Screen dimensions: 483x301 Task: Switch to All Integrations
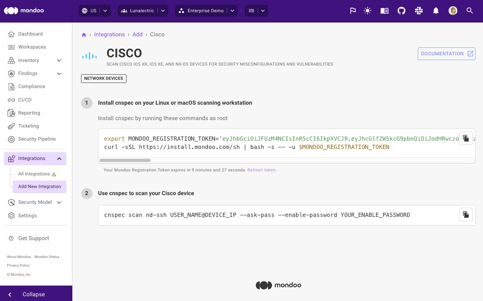coord(34,174)
